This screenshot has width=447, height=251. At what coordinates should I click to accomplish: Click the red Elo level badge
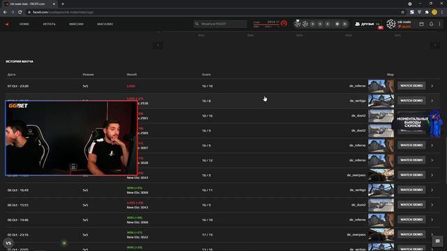click(284, 23)
